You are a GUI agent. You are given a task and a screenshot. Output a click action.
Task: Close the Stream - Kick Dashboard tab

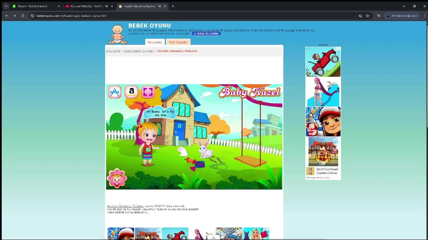point(59,6)
